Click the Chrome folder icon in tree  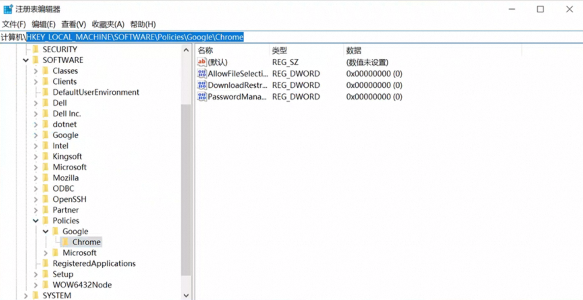65,242
